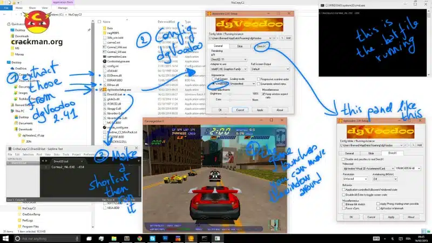Click OK in the General-tab dgVoodoo window

pos(220,110)
